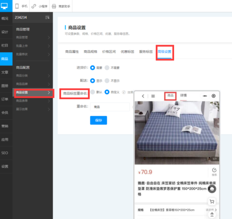The height and width of the screenshot is (219, 232).
Task: Select 不显示 for delivery (配送)
Action: pos(107,81)
